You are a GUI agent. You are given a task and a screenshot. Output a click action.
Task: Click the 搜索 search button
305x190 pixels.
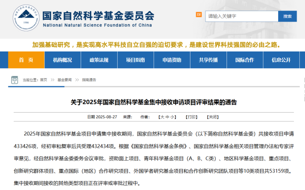pos(287,16)
